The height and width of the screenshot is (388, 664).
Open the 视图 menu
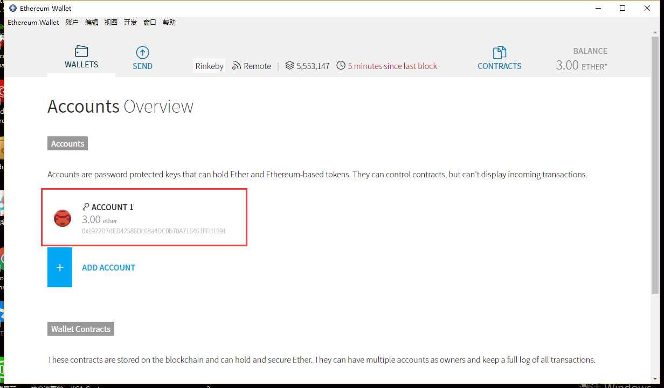(111, 23)
